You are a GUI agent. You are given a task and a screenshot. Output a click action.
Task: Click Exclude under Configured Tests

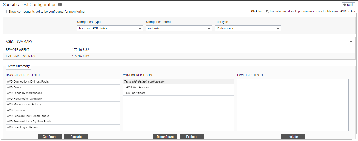point(192,137)
